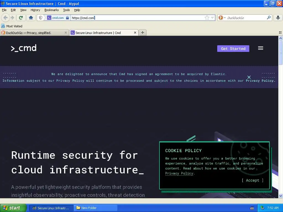Click the cmd.com site identity icon
This screenshot has width=283, height=212.
[49, 18]
